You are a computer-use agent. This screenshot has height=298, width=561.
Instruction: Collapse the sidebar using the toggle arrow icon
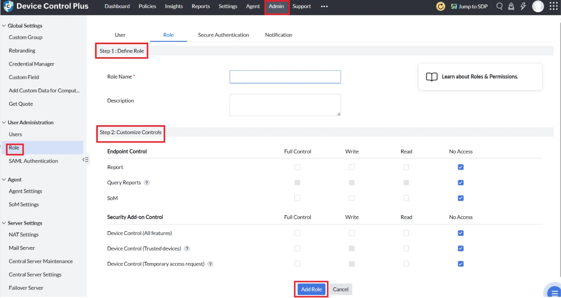click(86, 160)
